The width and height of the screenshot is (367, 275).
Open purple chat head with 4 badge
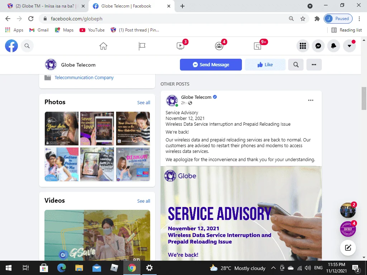(x=348, y=229)
